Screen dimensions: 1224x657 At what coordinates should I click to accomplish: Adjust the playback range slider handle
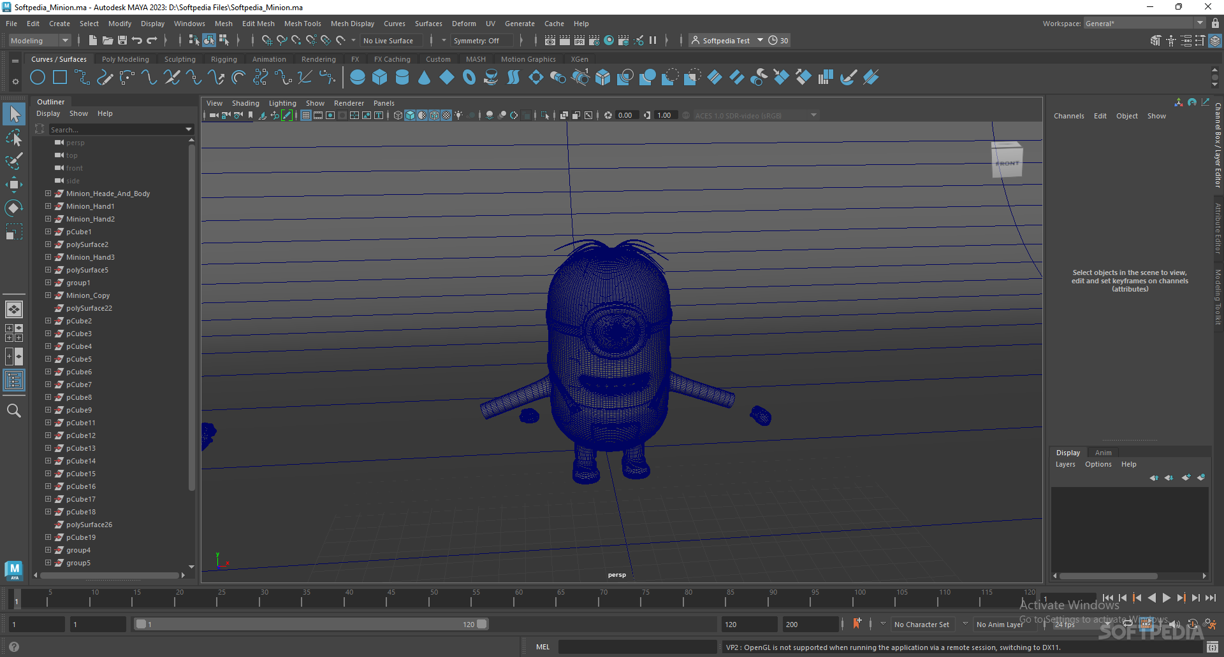481,625
